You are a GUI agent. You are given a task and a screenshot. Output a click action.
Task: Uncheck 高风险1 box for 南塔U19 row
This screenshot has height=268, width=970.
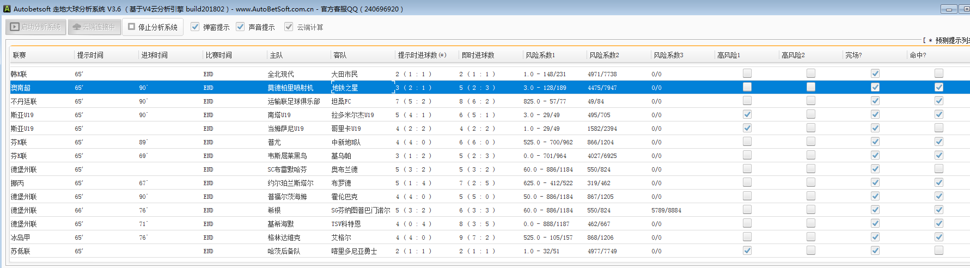click(747, 114)
